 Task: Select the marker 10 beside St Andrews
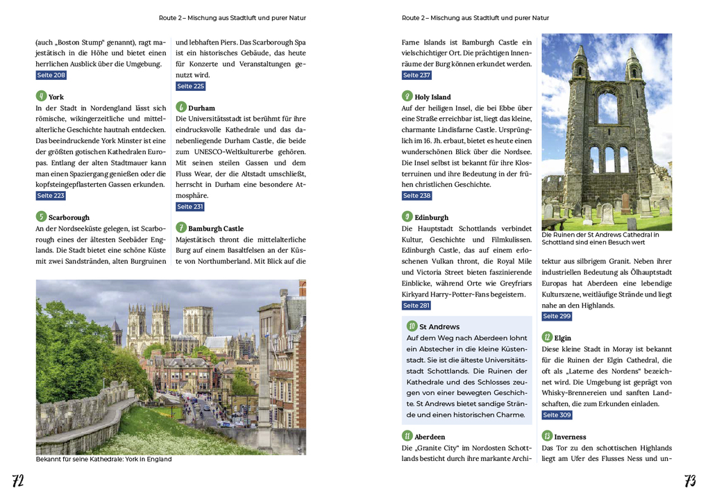click(412, 326)
